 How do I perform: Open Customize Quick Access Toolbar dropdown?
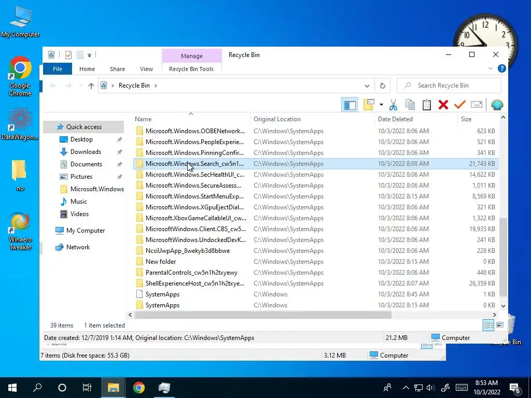[x=89, y=55]
